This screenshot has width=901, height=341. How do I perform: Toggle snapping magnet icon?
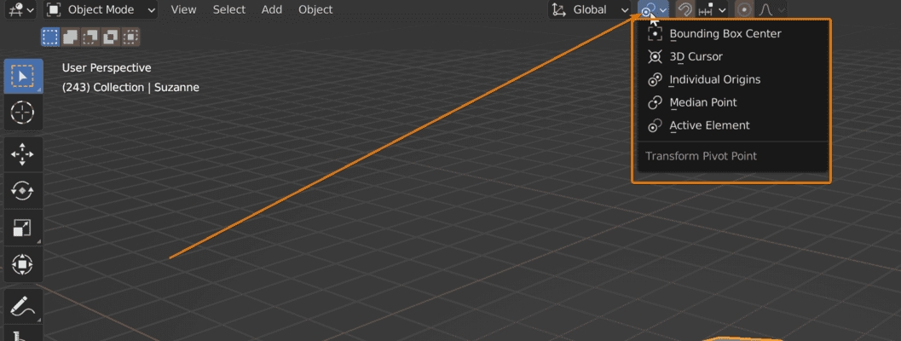684,10
